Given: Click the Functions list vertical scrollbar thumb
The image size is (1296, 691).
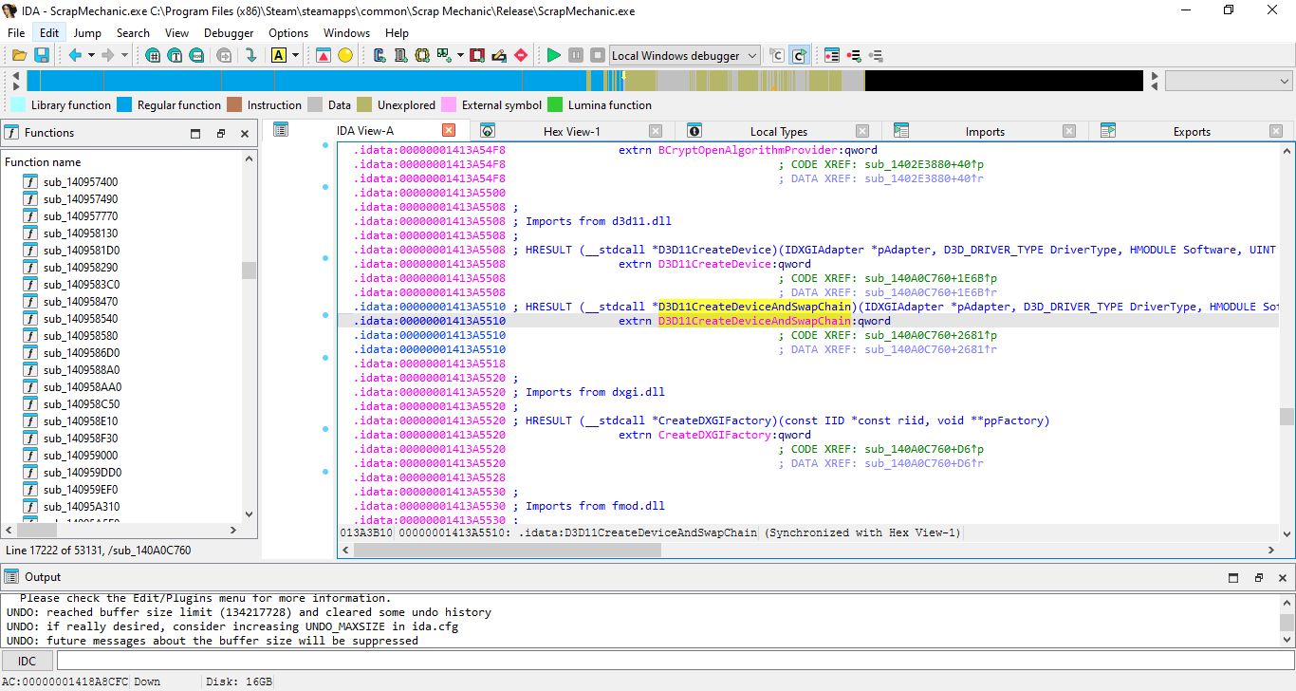Looking at the screenshot, I should tap(249, 271).
